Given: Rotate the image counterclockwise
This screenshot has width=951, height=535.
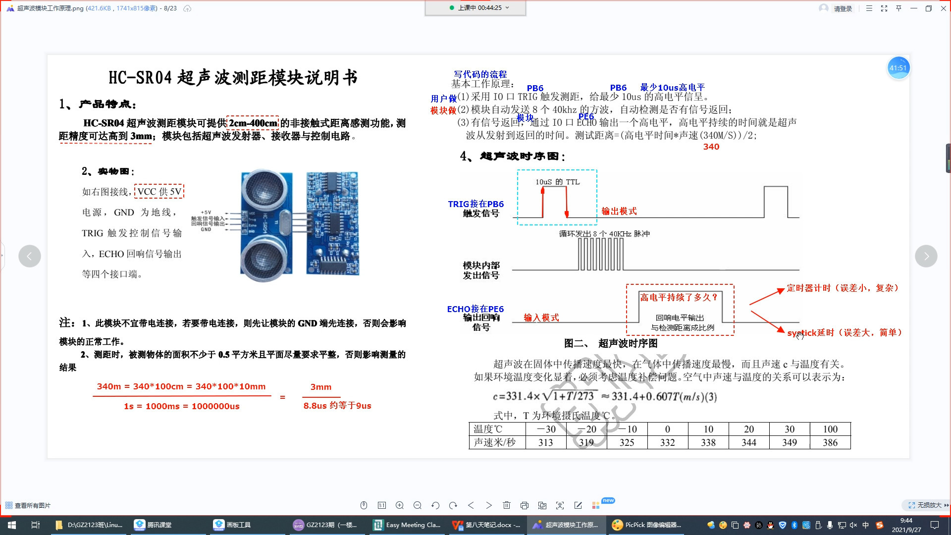Looking at the screenshot, I should 435,505.
